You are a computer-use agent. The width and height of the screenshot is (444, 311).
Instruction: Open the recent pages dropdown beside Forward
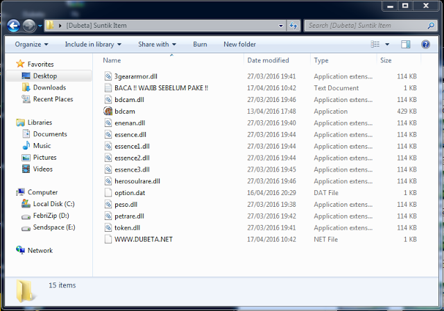coord(40,26)
